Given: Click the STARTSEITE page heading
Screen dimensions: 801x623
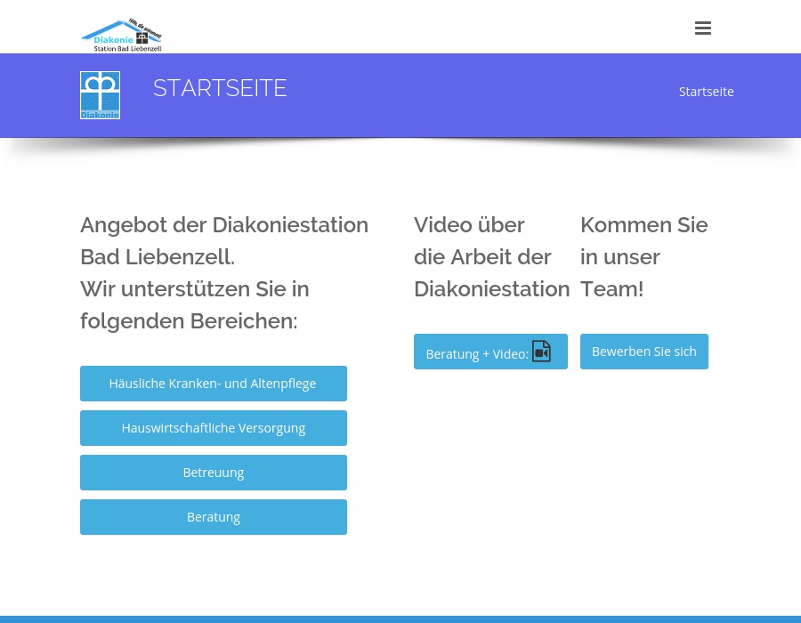Looking at the screenshot, I should point(220,88).
